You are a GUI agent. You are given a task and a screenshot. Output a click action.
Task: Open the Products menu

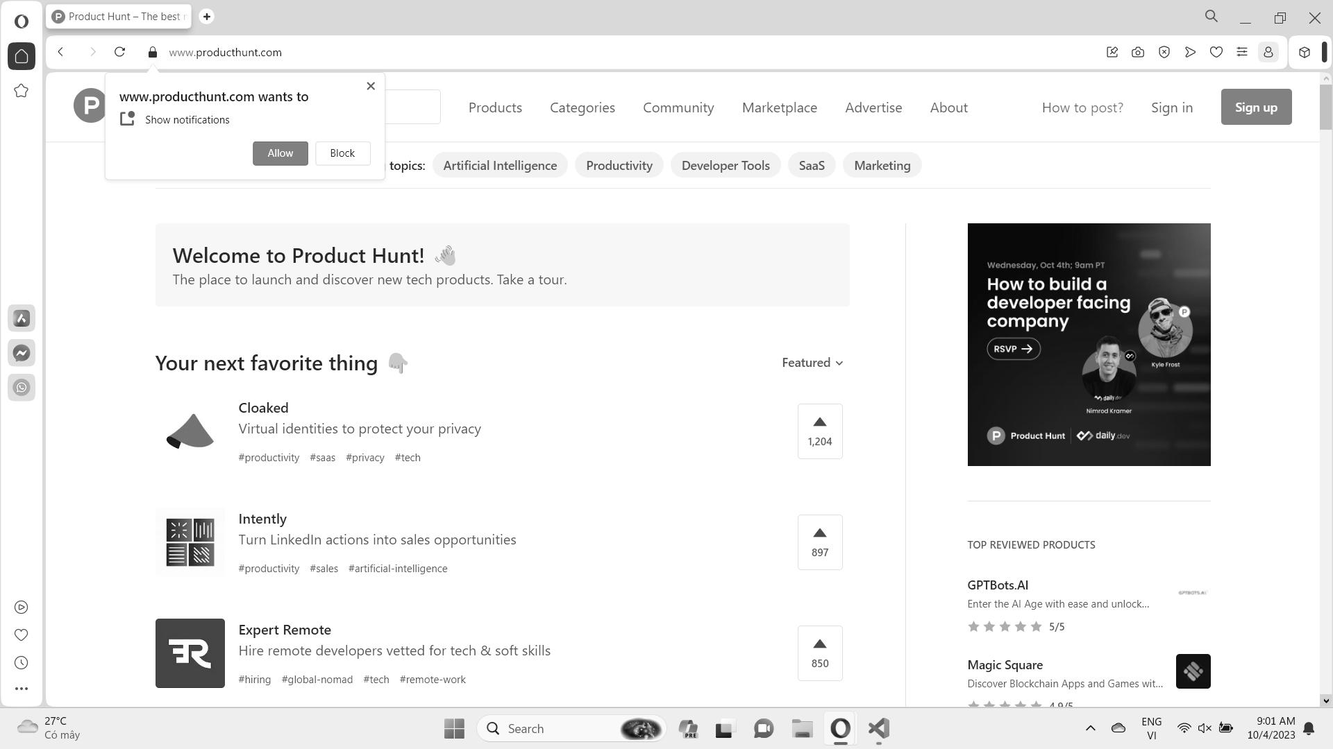click(x=495, y=107)
